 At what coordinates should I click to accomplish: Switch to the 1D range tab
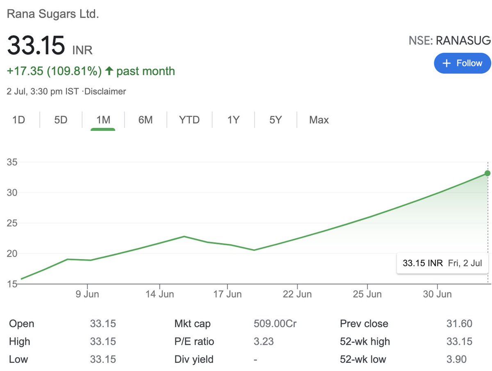pyautogui.click(x=19, y=120)
